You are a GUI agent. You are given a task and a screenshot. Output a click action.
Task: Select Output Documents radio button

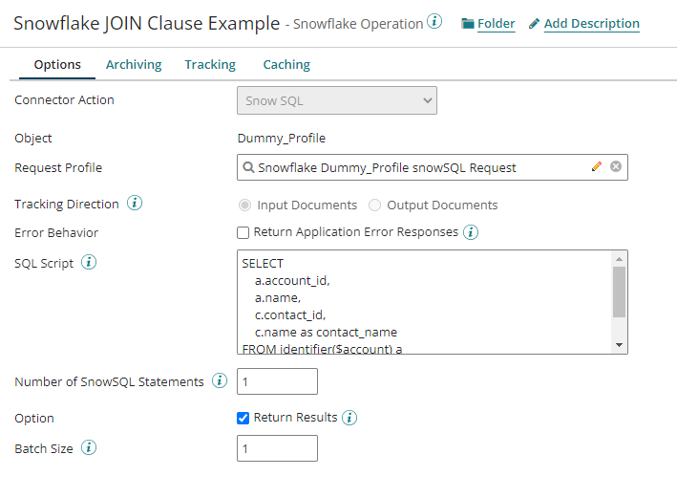(374, 206)
